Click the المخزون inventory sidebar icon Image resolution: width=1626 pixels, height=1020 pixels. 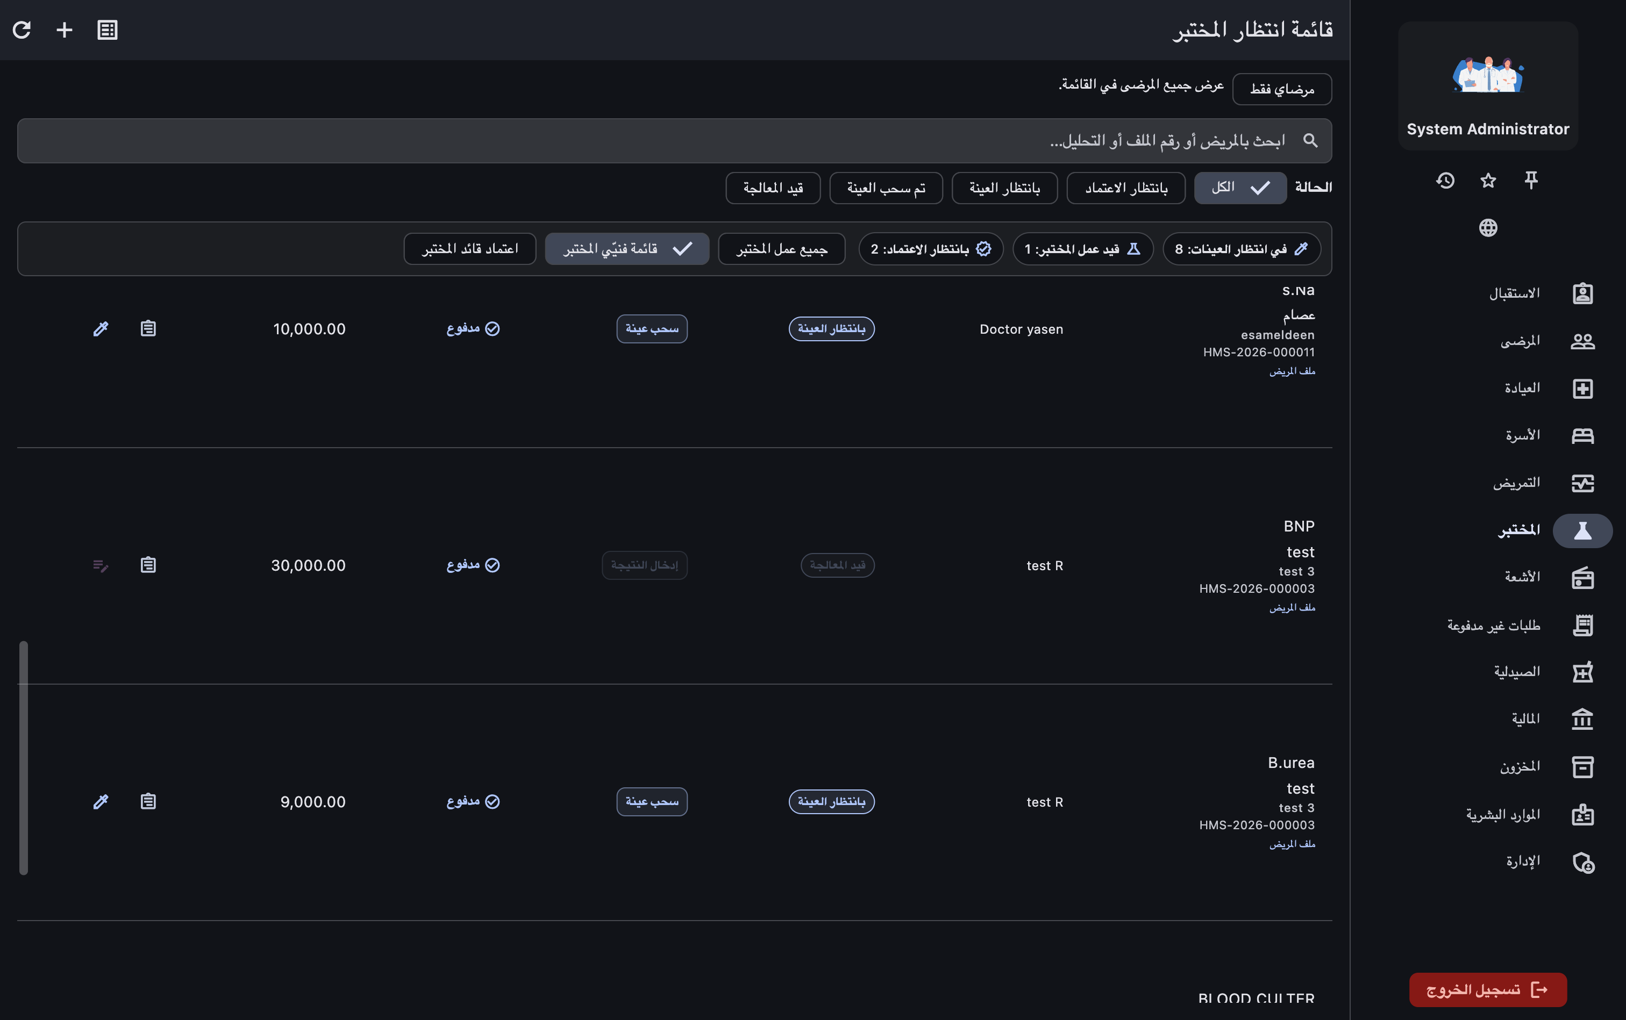tap(1582, 767)
